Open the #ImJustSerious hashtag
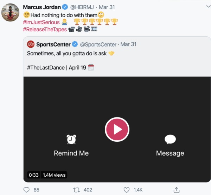 point(41,22)
